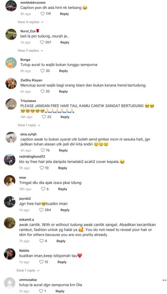The width and height of the screenshot is (167, 294).
Task: Like jayrsb2's comment with 284 likes
Action: coord(41,210)
